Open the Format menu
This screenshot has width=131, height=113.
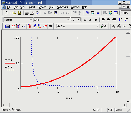click(42, 7)
